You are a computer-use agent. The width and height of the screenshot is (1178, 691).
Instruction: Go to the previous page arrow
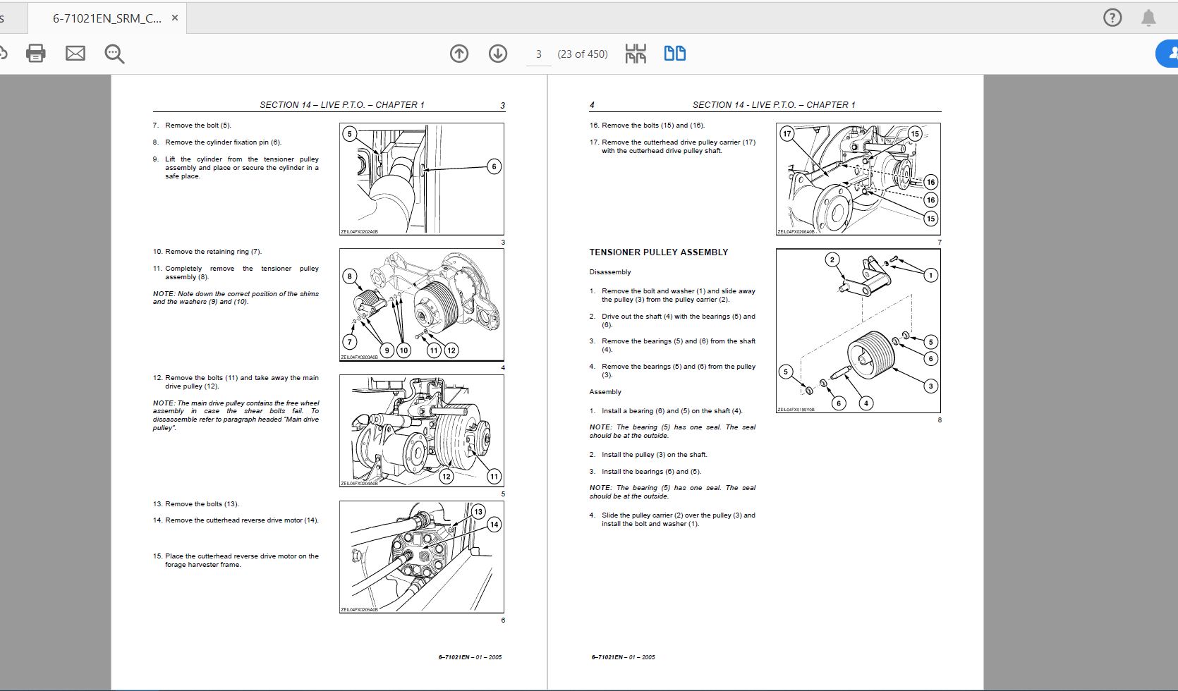(x=459, y=54)
